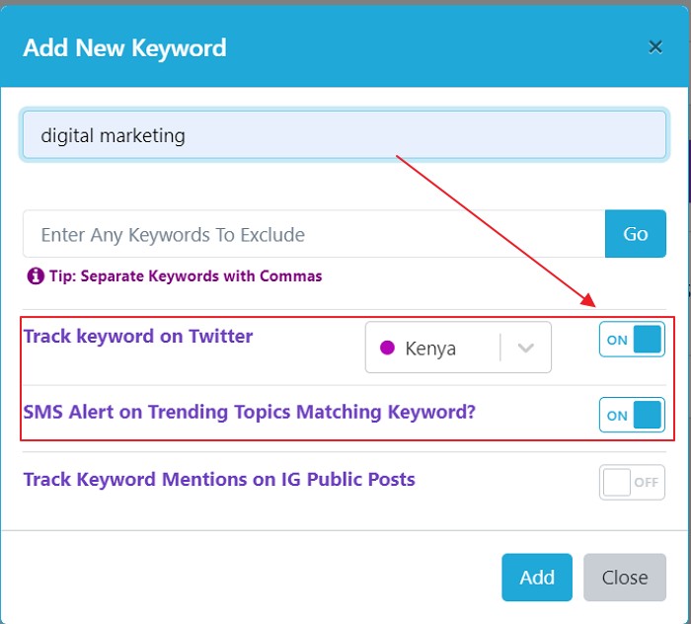Click the blue Add button
Viewport: 691px width, 624px height.
537,578
